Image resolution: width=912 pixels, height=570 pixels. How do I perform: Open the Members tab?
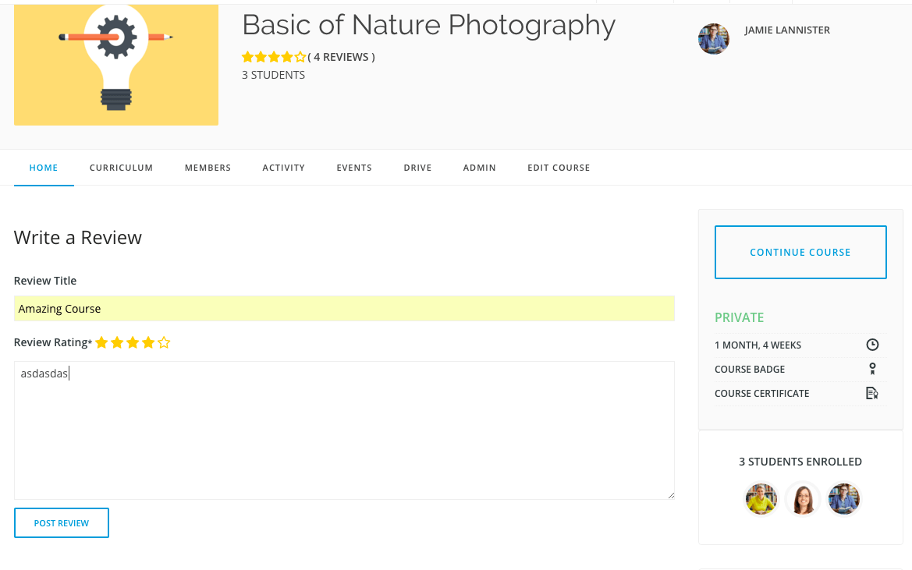208,168
